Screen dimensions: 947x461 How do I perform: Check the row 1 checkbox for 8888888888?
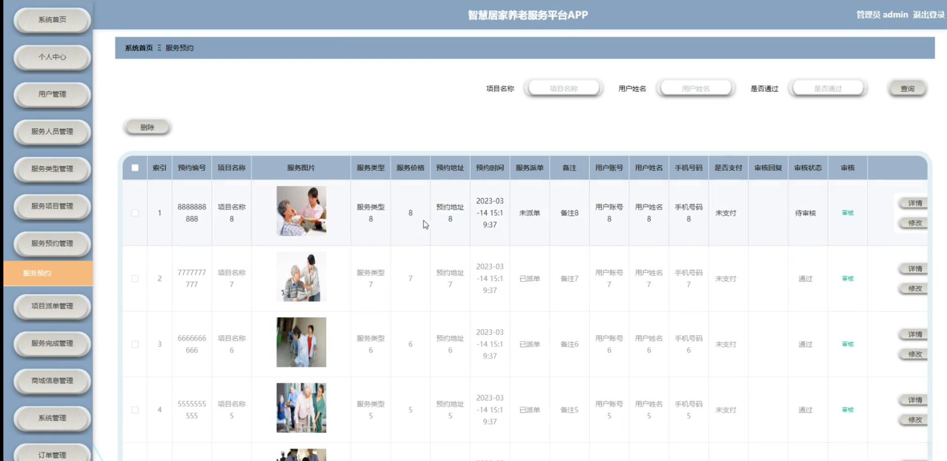[135, 213]
